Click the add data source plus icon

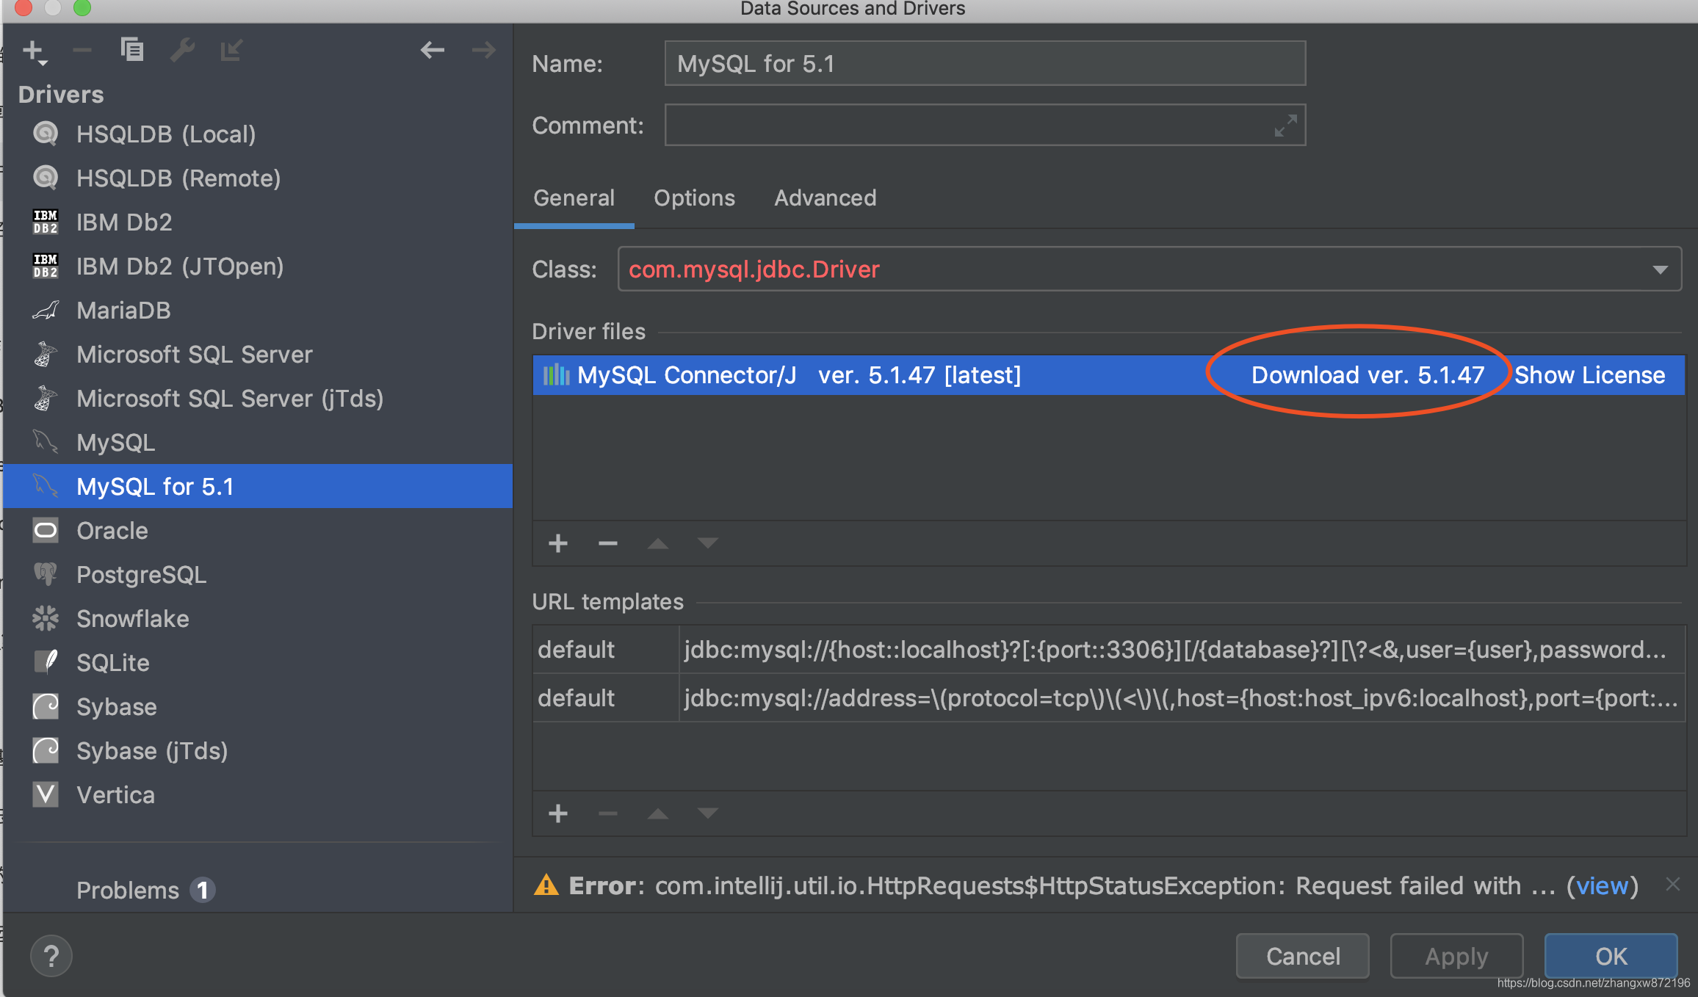point(34,51)
